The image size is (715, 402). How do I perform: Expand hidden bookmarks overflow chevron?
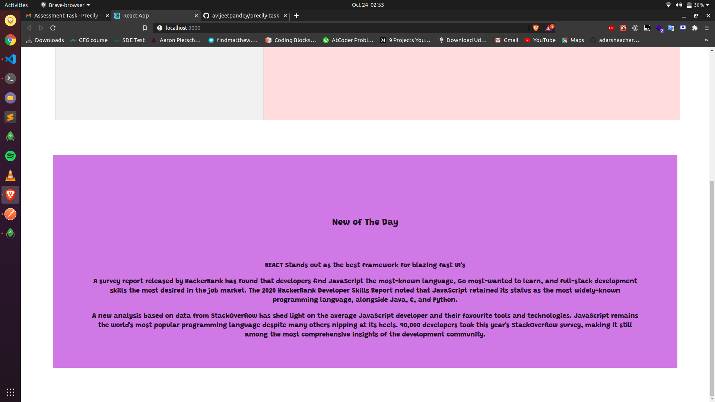click(706, 40)
